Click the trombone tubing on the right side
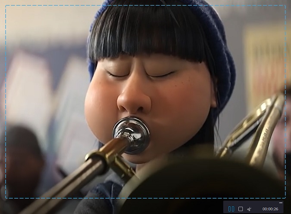Viewport: 291px width, 214px height. tap(259, 129)
